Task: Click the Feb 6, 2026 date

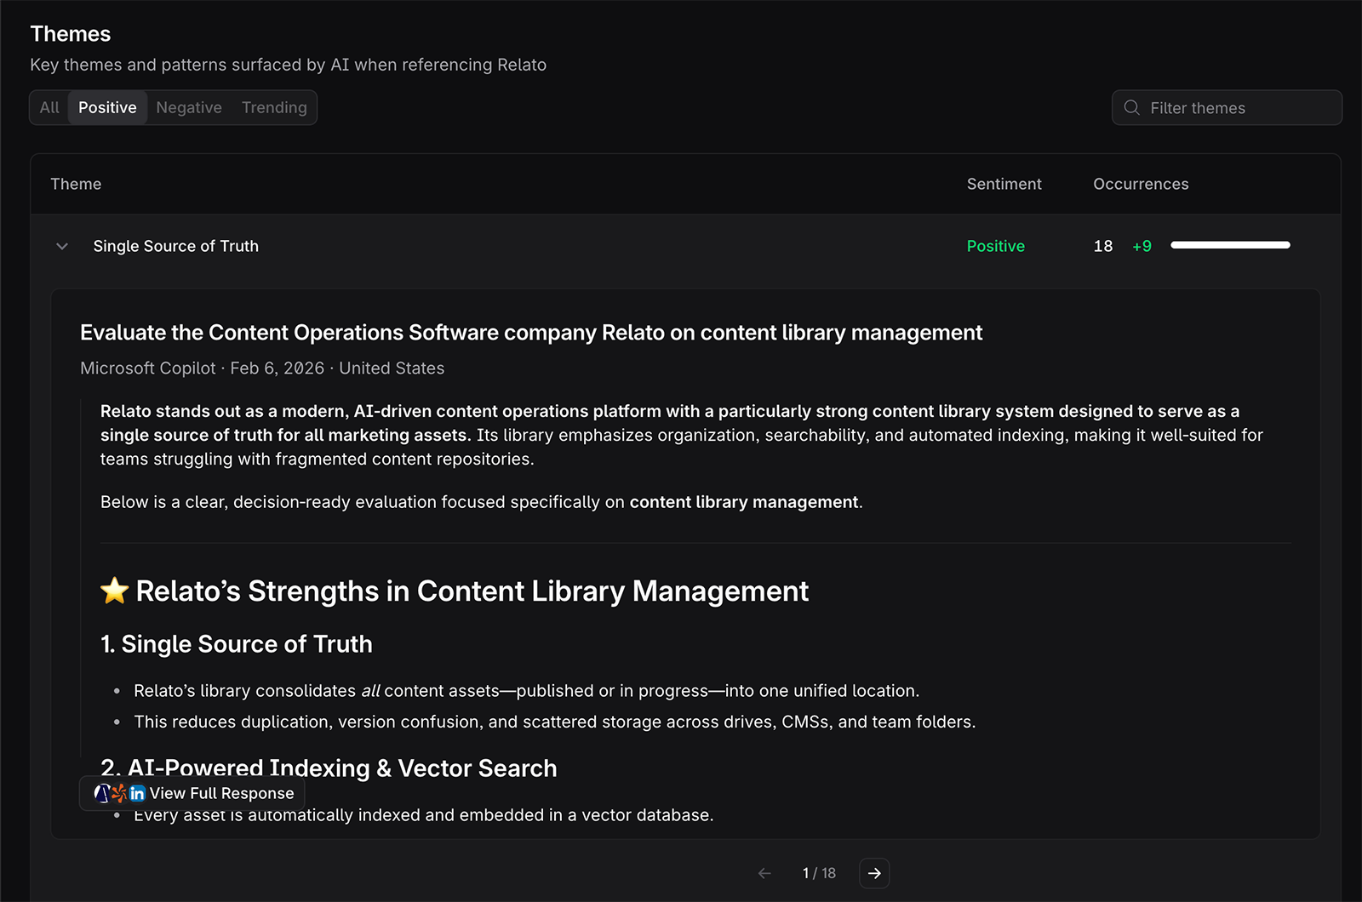Action: [278, 368]
